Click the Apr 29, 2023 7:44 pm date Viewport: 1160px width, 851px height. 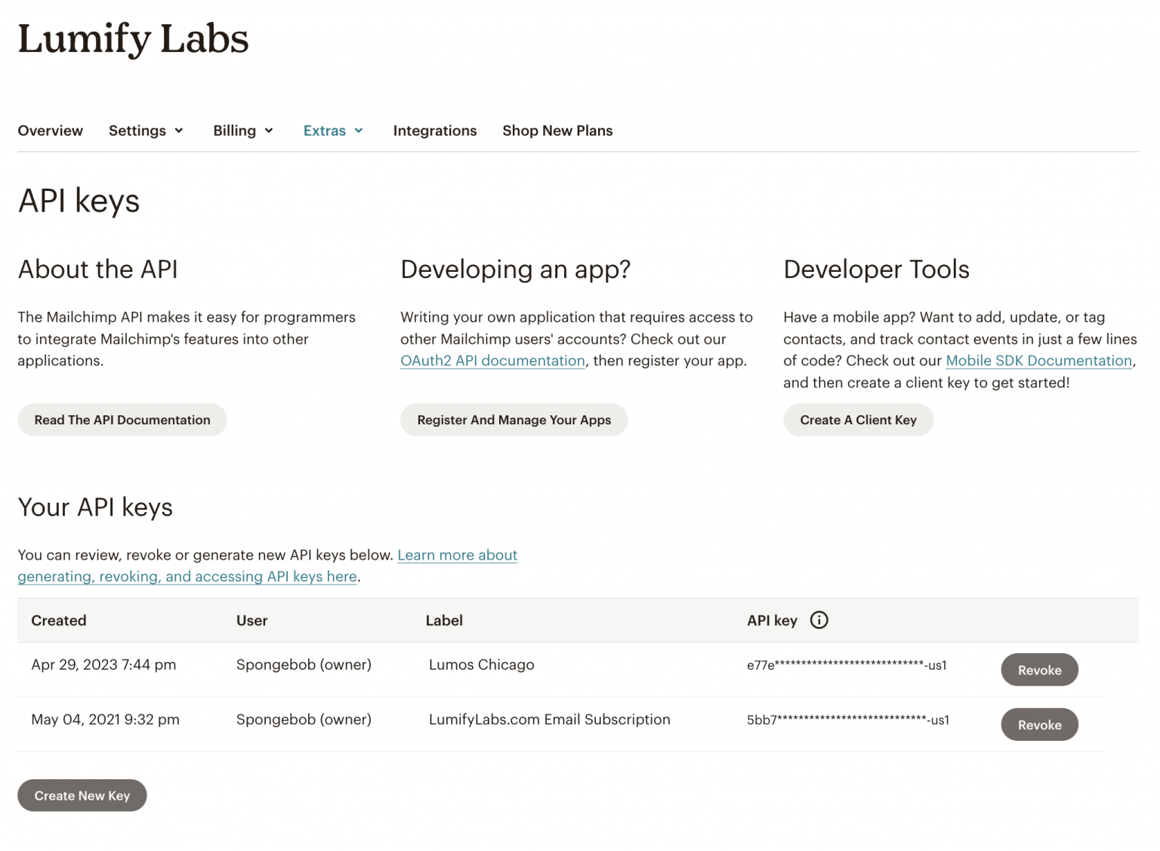(103, 664)
